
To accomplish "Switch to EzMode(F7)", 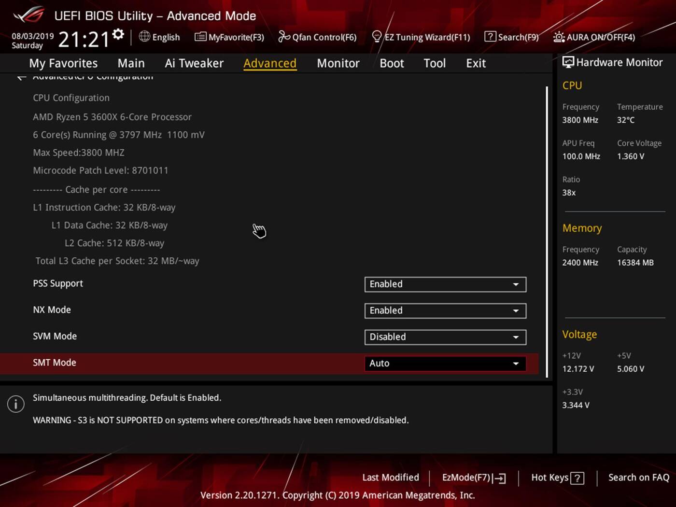I will point(474,478).
